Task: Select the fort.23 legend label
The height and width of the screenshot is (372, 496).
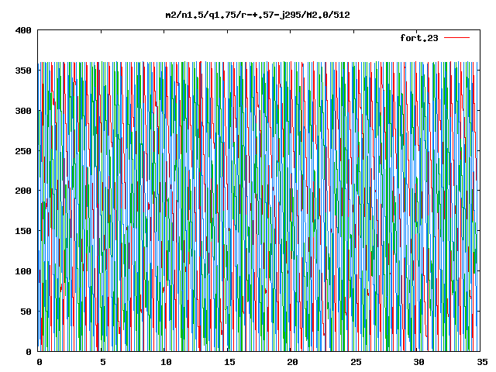Action: [418, 38]
